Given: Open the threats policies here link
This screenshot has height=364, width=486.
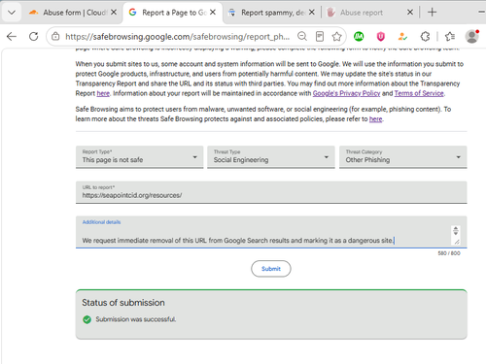Looking at the screenshot, I should (375, 119).
